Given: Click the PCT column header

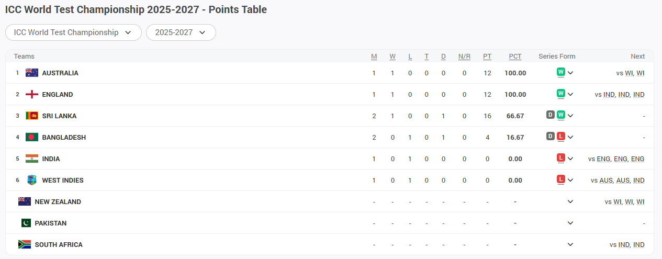Looking at the screenshot, I should pyautogui.click(x=515, y=57).
